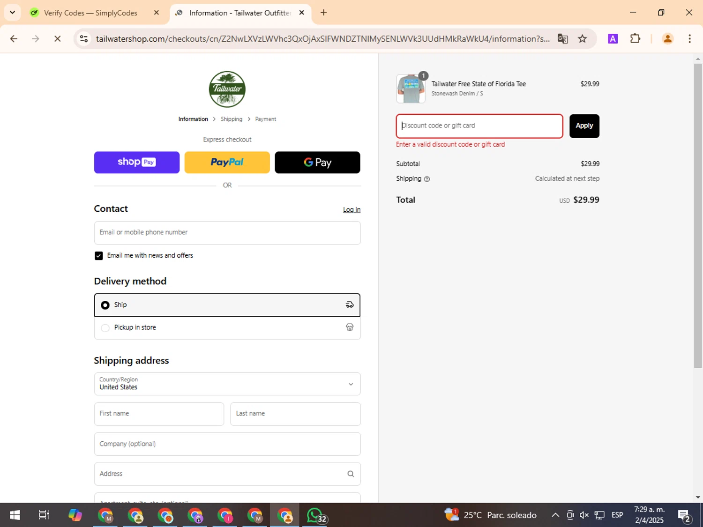Open the Chrome three-dot menu
The height and width of the screenshot is (527, 703).
[x=689, y=39]
